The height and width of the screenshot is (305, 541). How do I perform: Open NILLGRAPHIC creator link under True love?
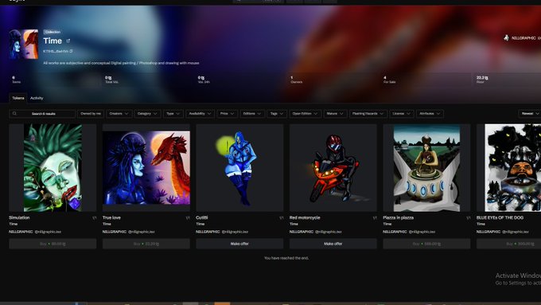click(x=115, y=232)
